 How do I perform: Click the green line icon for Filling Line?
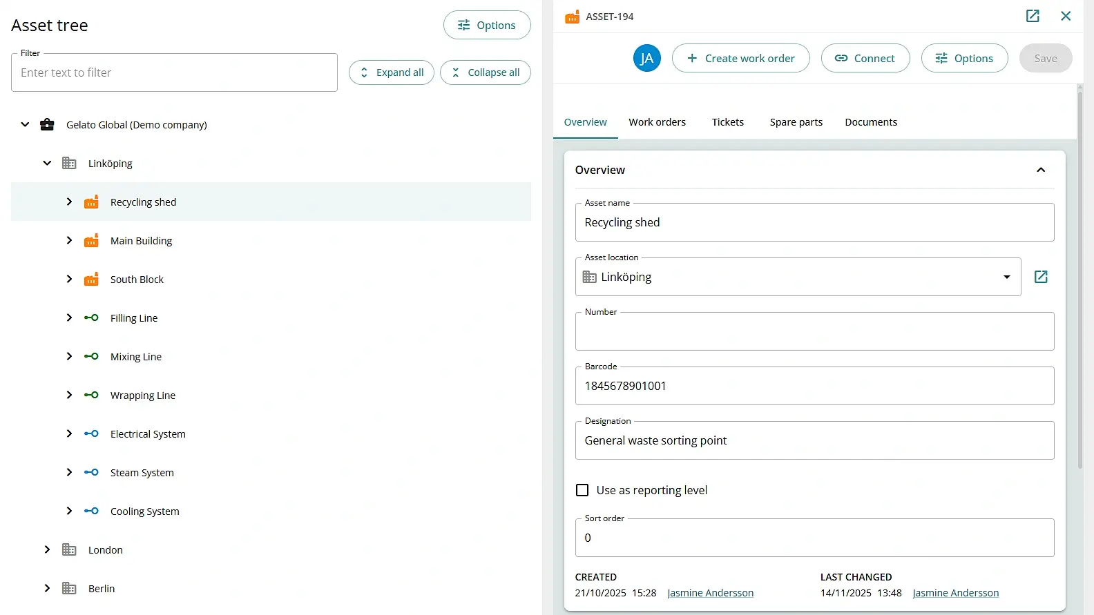tap(91, 318)
